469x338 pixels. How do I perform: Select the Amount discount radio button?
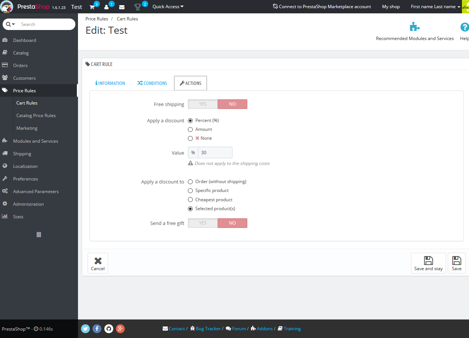[190, 129]
